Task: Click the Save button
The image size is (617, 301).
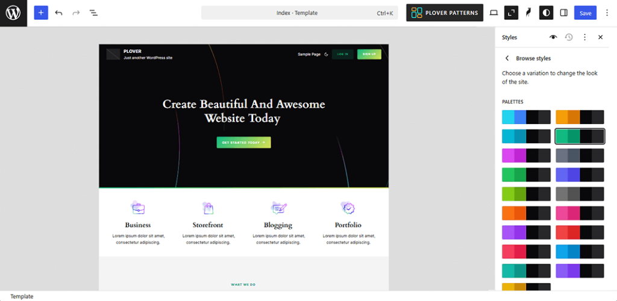Action: 584,13
